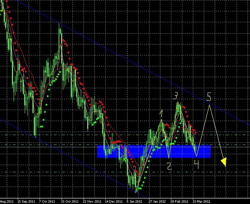Click the "20 Feb 2012" date label
Image resolution: width=250 pixels, height=204 pixels.
pyautogui.click(x=180, y=202)
